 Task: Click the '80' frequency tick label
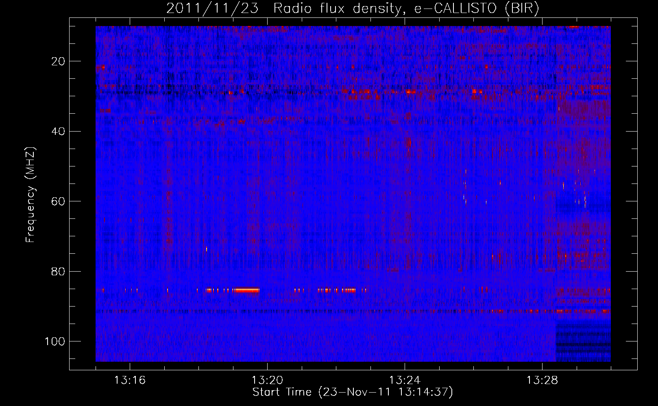[x=58, y=271]
